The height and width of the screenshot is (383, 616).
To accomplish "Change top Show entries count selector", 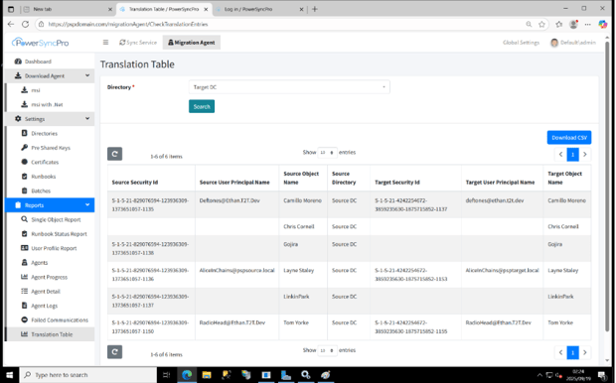I will (x=327, y=152).
